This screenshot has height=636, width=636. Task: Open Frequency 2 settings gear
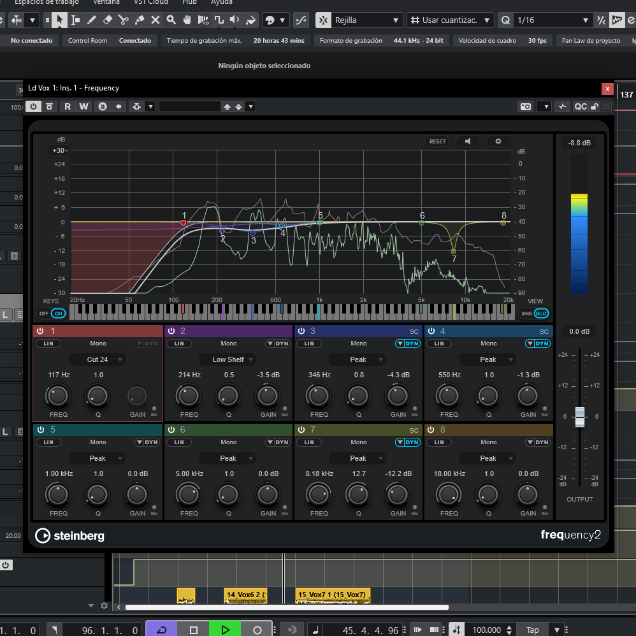tap(498, 141)
